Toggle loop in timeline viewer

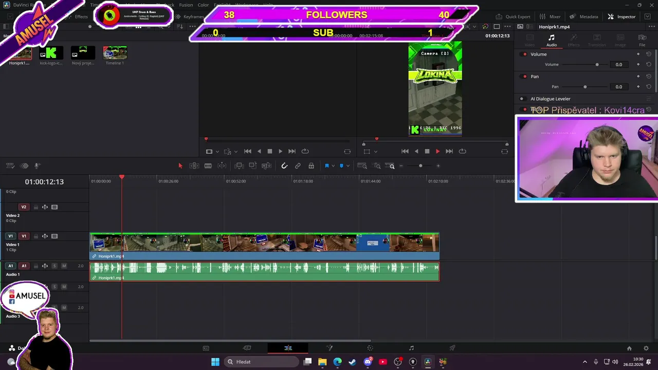coord(462,151)
